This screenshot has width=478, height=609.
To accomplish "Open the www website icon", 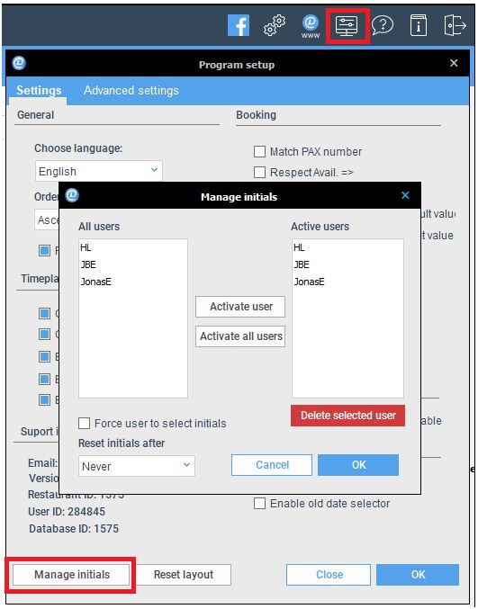I will [311, 26].
